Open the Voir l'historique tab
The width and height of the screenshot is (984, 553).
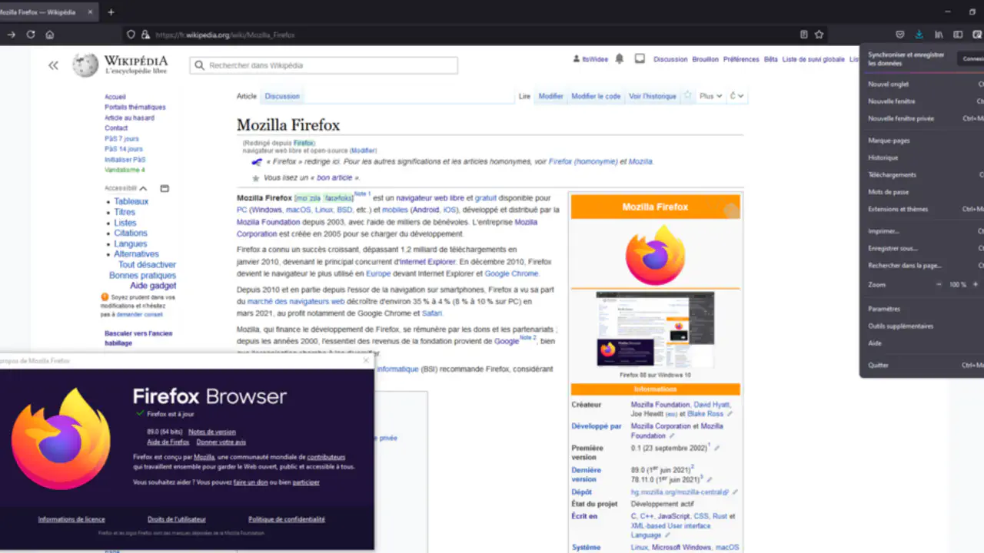tap(653, 96)
